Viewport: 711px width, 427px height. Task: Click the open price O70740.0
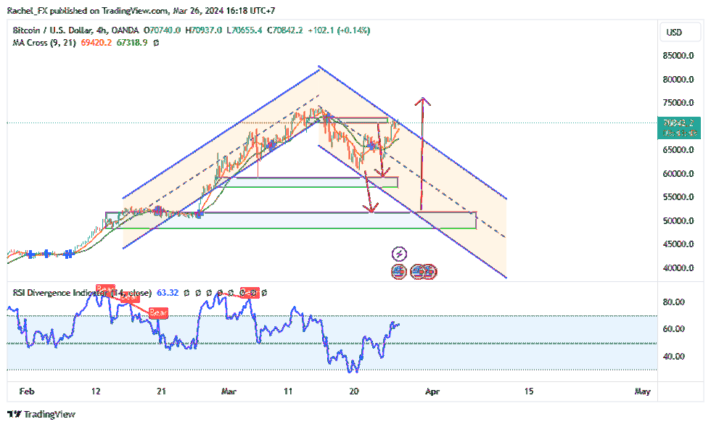(162, 30)
